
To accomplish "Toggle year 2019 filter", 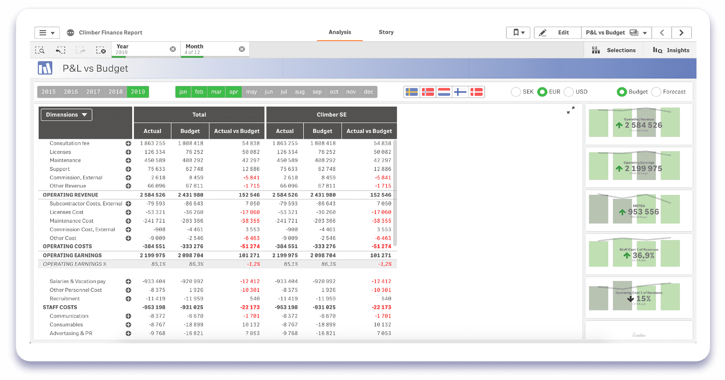I will [138, 92].
